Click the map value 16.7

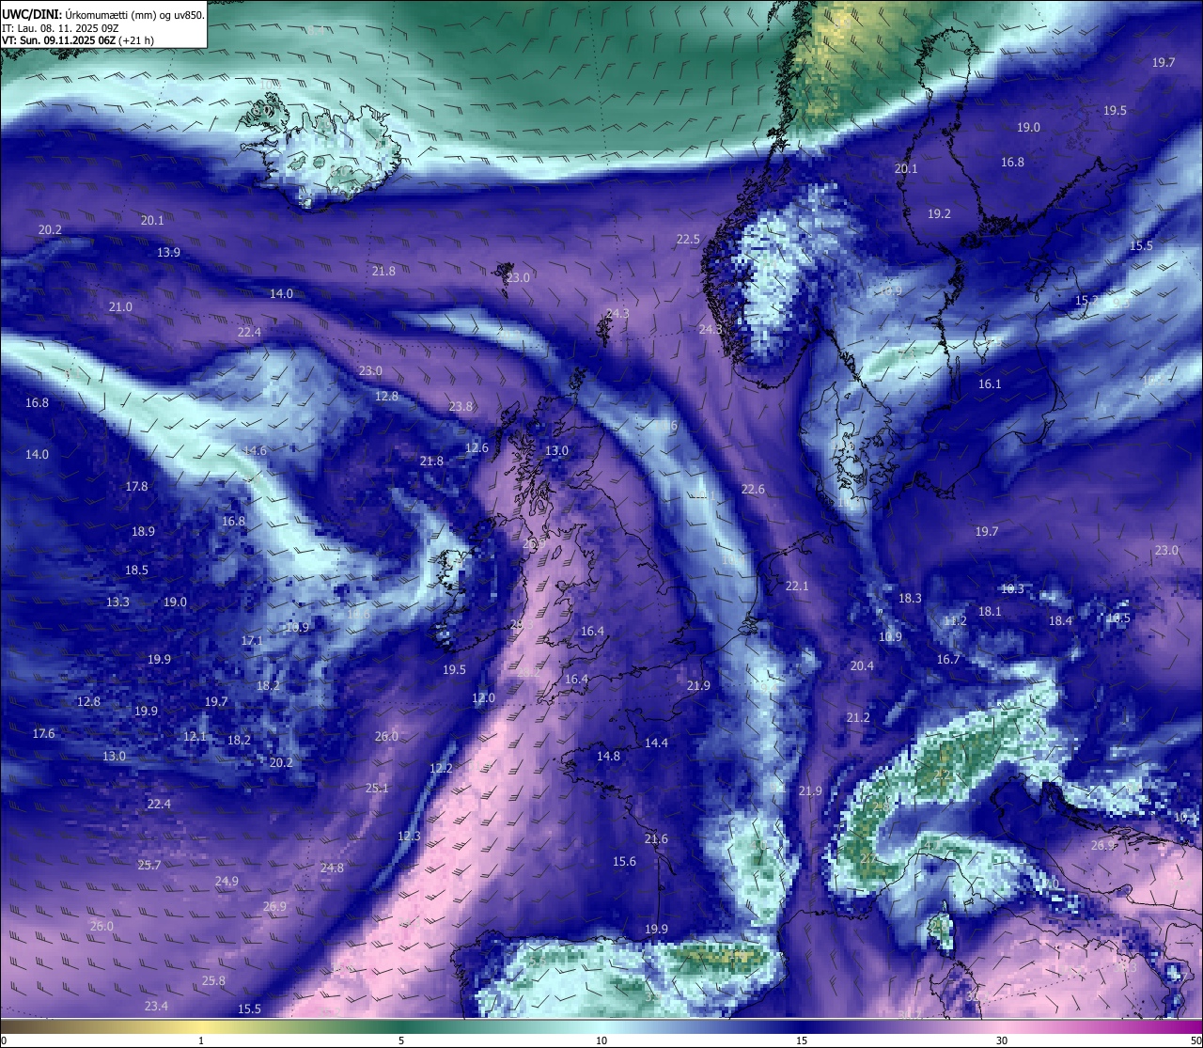point(948,659)
